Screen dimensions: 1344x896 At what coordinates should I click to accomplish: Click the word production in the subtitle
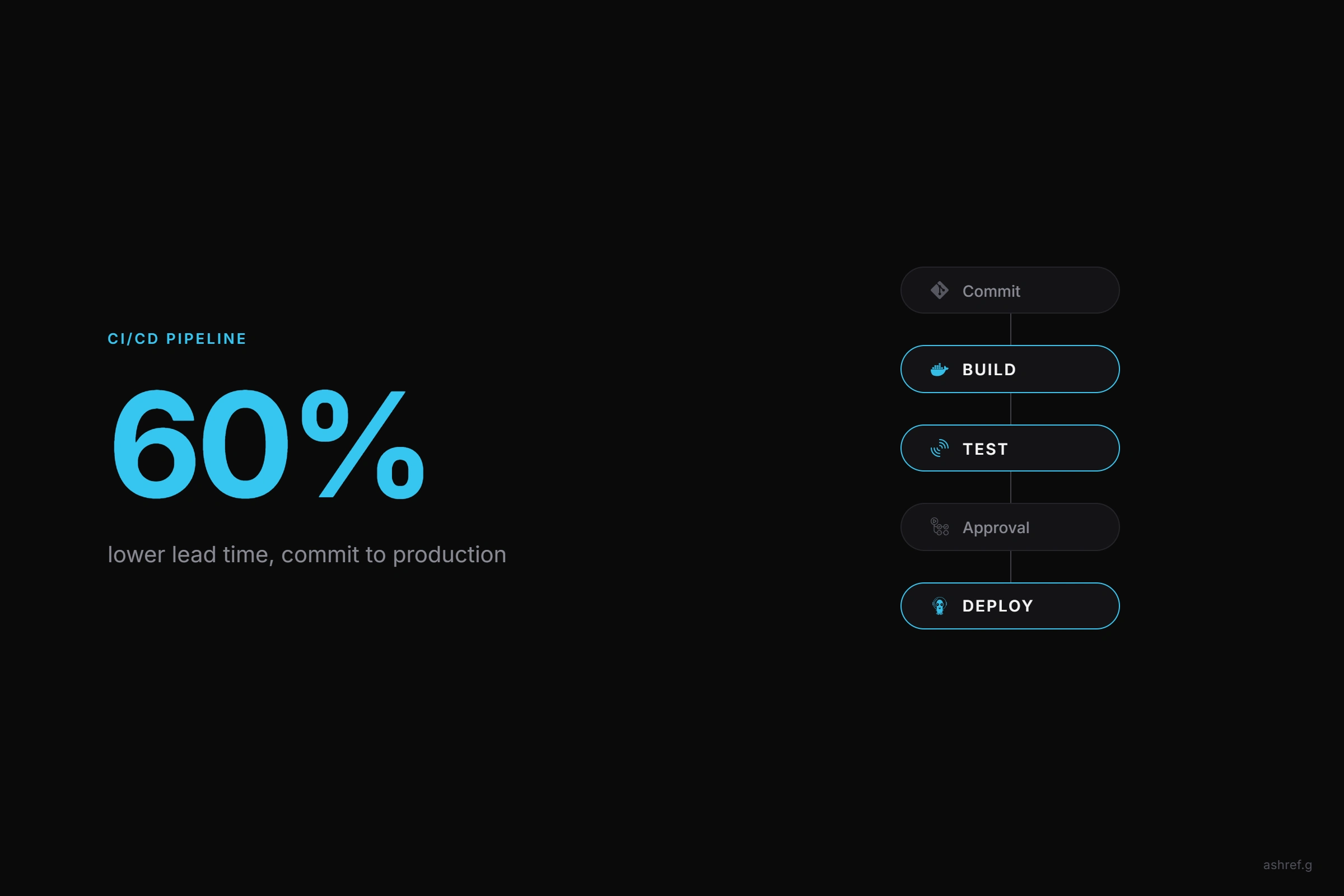tap(449, 555)
